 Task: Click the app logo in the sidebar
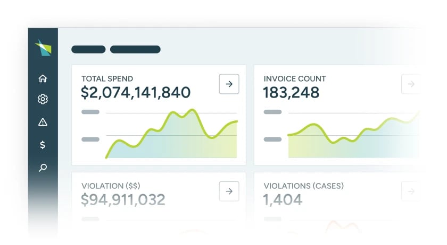tap(43, 48)
